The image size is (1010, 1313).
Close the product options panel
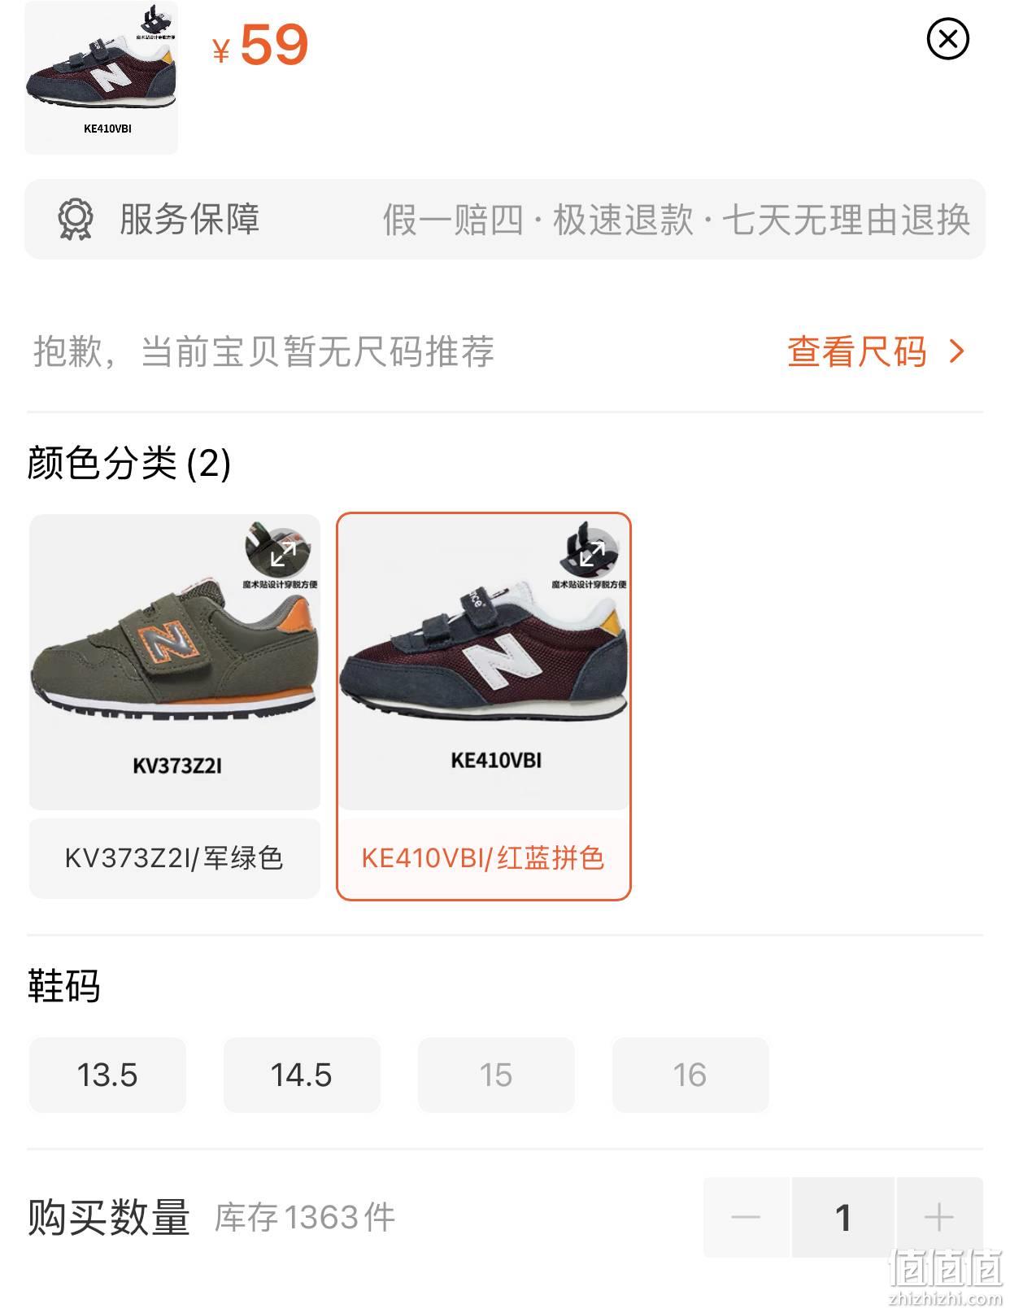[x=947, y=39]
